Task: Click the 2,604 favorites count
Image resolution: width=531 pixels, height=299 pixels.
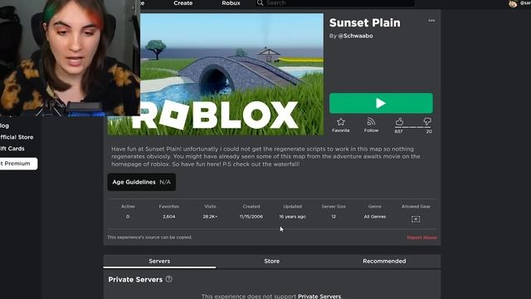Action: [169, 217]
